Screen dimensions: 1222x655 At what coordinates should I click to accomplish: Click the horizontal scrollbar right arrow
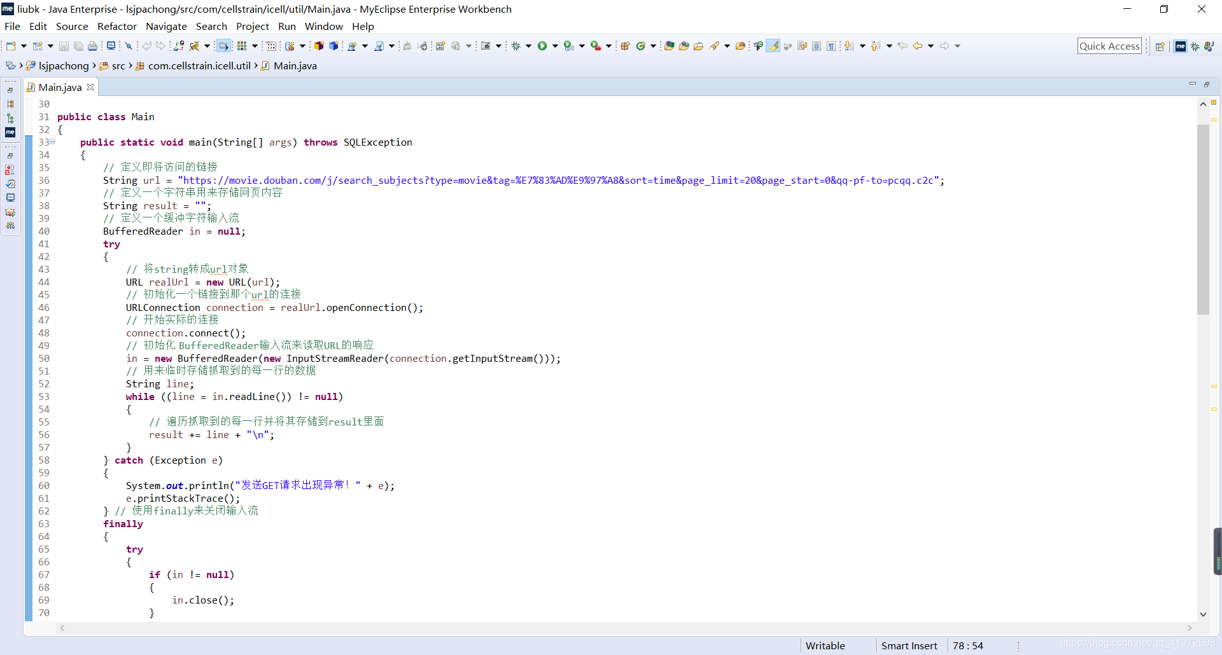[1189, 628]
